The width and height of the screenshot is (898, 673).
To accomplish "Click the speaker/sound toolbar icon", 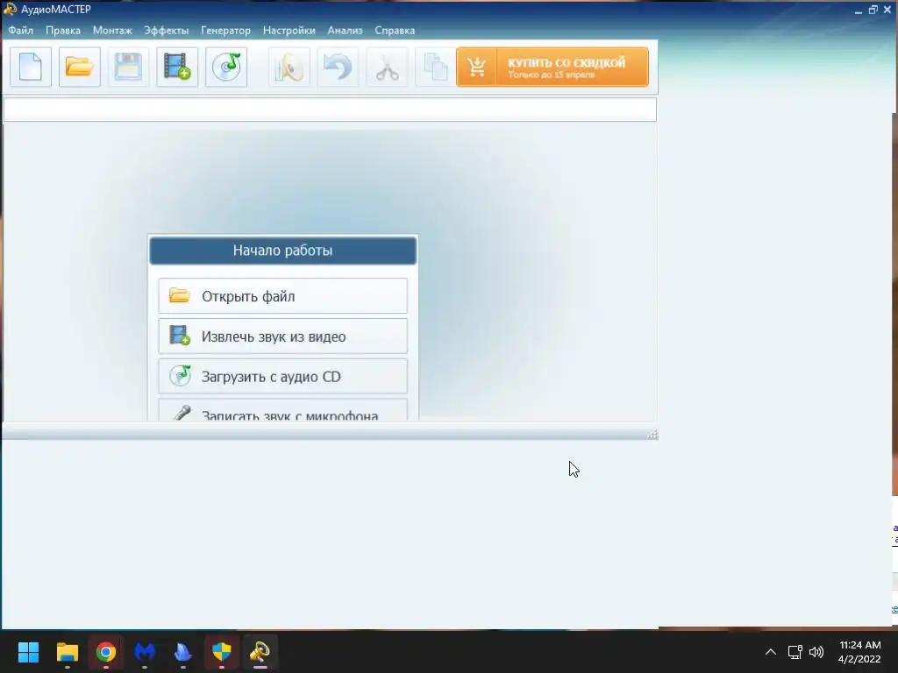I will (289, 67).
